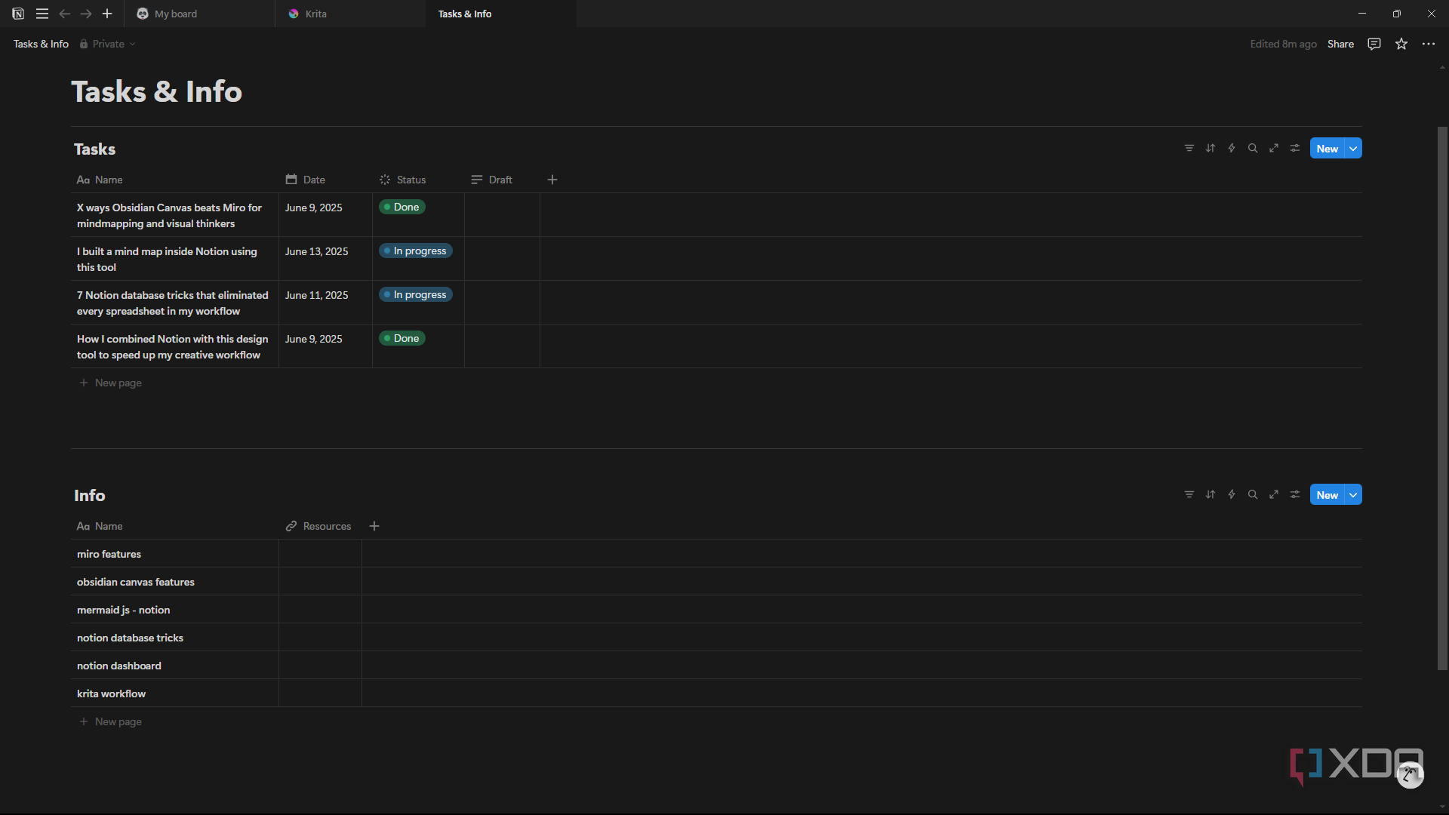
Task: Open a new tab with the plus icon
Action: point(107,14)
